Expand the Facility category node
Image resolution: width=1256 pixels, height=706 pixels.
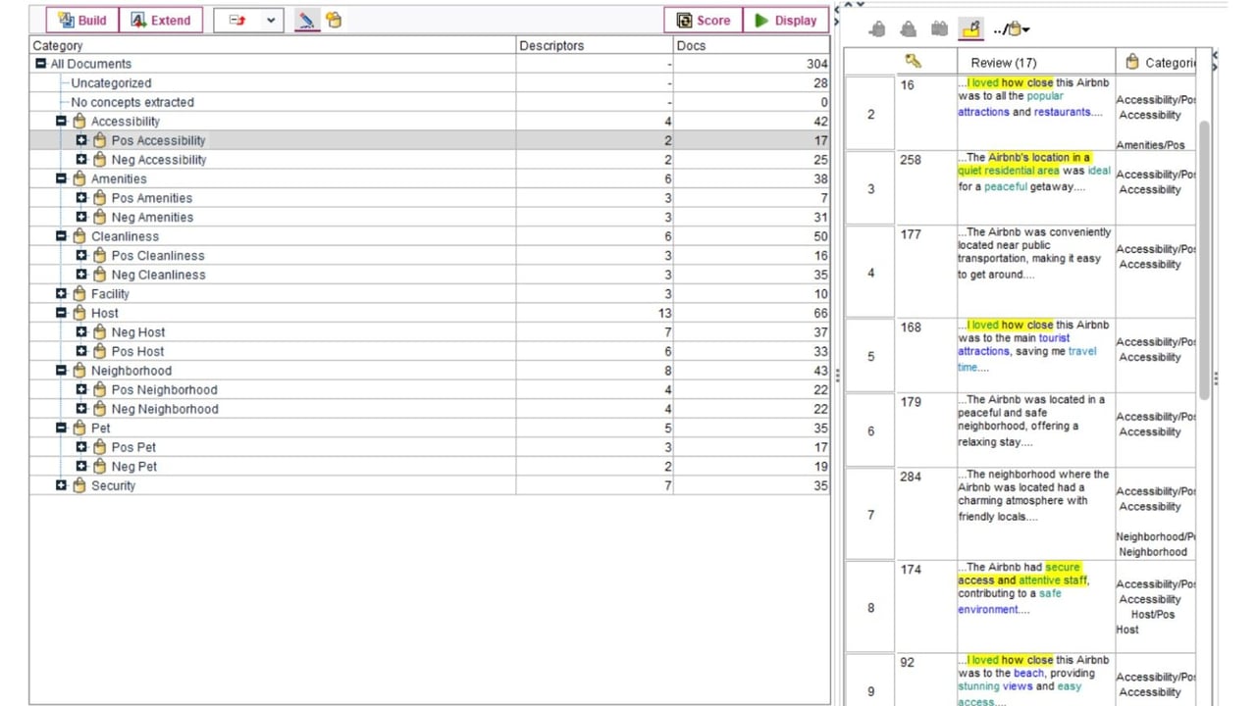pos(61,294)
